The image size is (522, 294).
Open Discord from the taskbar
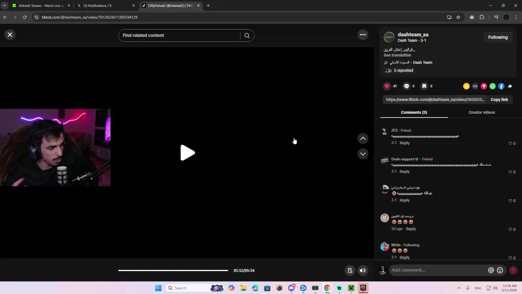[x=291, y=288]
